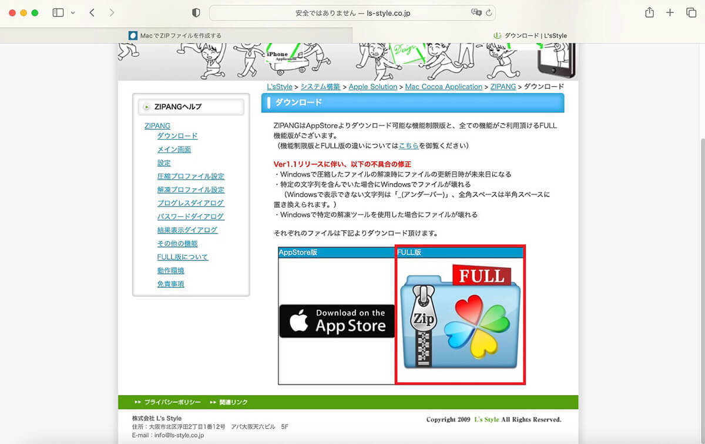Click the ダウンロード page heading bar
705x444 pixels.
coord(412,103)
